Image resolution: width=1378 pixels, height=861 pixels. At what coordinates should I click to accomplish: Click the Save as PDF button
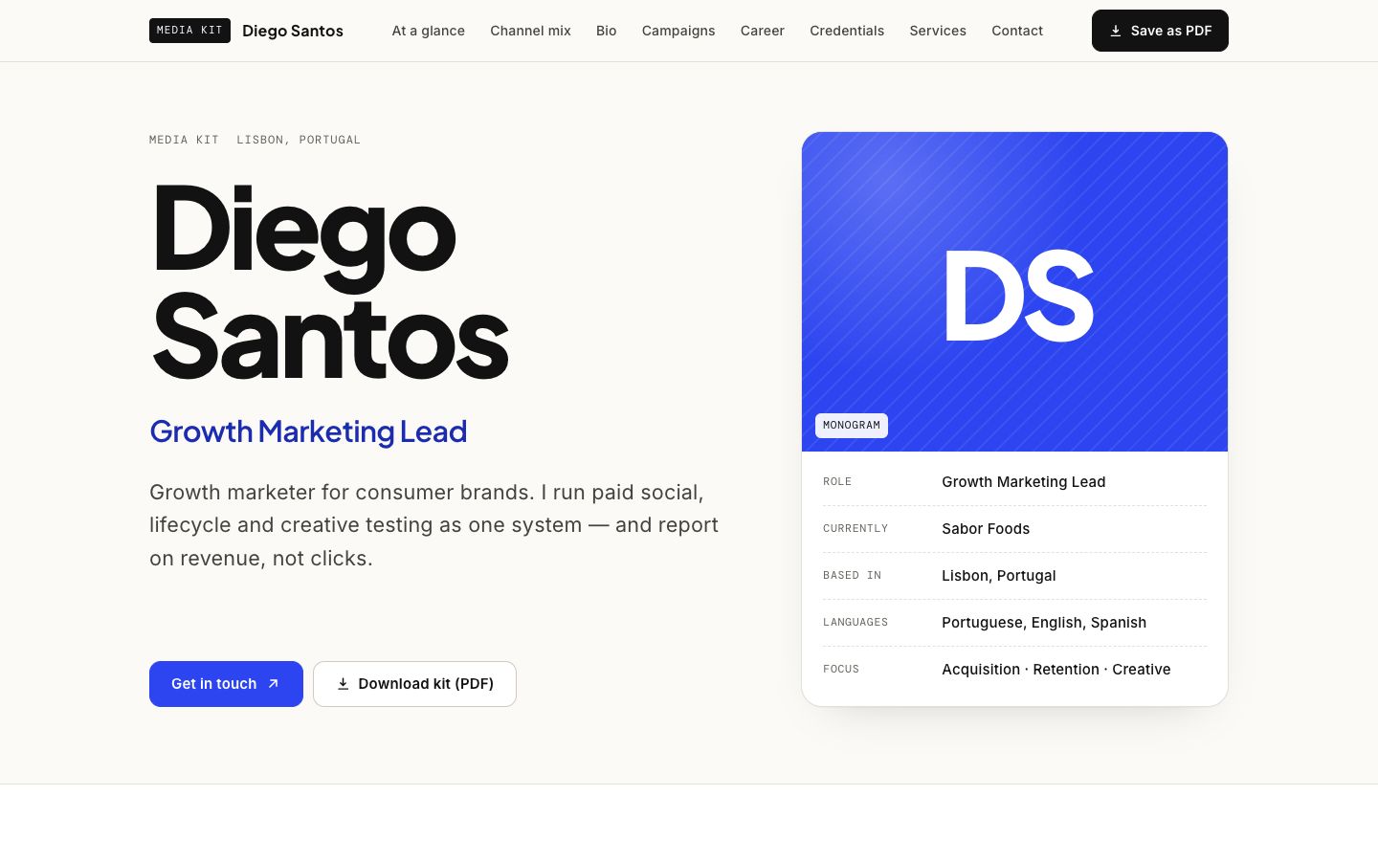(1160, 31)
